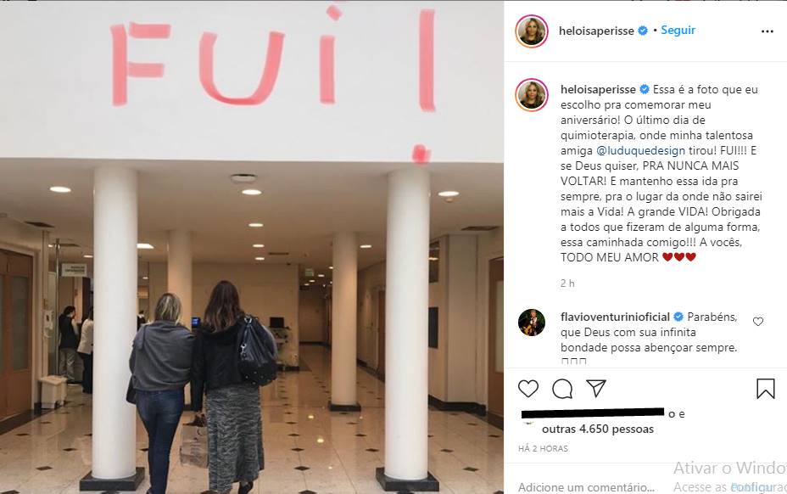Image resolution: width=787 pixels, height=494 pixels.
Task: Open heloisaperisse profile picture in header
Action: coord(532,31)
